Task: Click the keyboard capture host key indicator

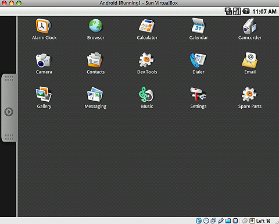Action: [x=252, y=221]
